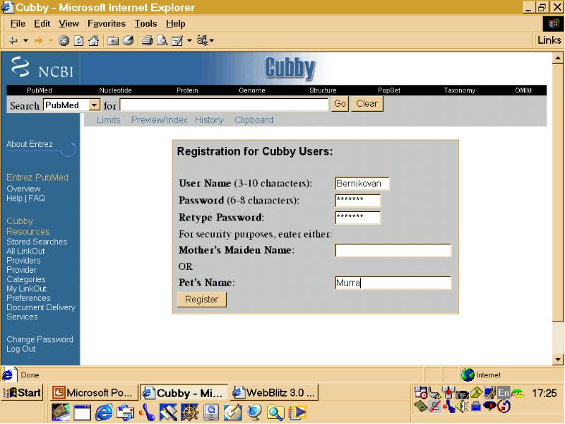Click the page scrollbar down arrow
565x424 pixels.
click(x=558, y=359)
